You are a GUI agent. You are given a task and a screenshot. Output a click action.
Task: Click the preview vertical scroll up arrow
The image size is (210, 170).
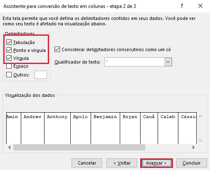(200, 116)
